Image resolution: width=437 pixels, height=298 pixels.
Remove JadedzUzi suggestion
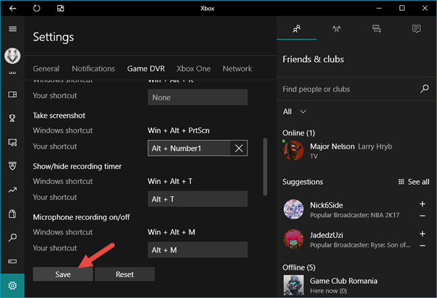coord(423,245)
